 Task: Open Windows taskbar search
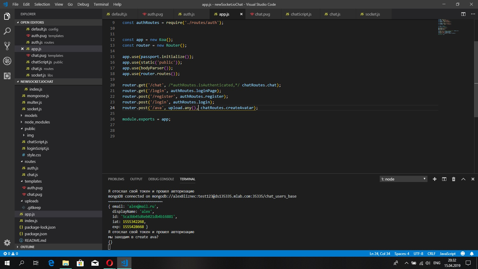point(22,263)
